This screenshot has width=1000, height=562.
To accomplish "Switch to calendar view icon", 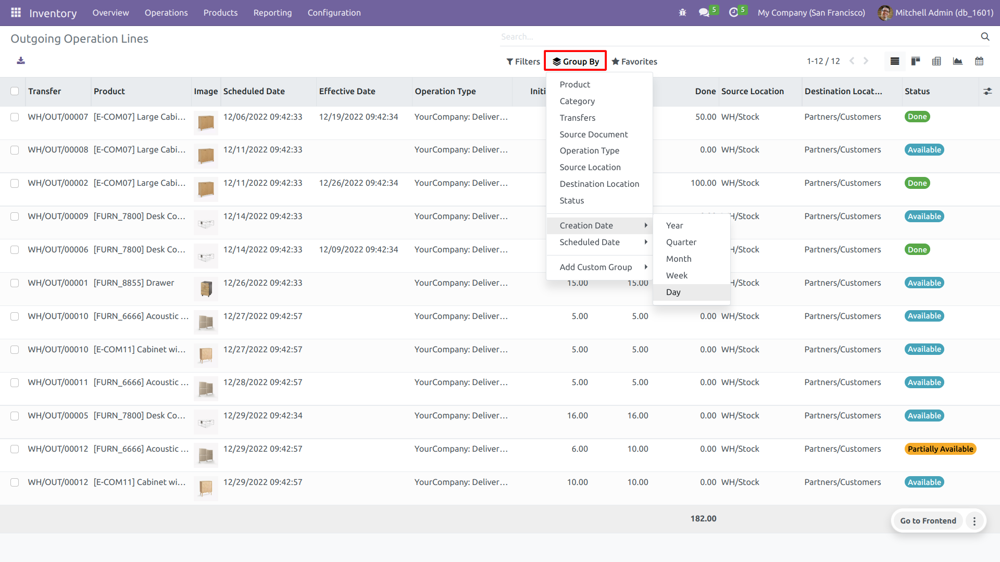I will pos(979,61).
